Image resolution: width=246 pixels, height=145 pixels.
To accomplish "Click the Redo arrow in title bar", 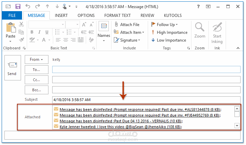I will [x=38, y=6].
